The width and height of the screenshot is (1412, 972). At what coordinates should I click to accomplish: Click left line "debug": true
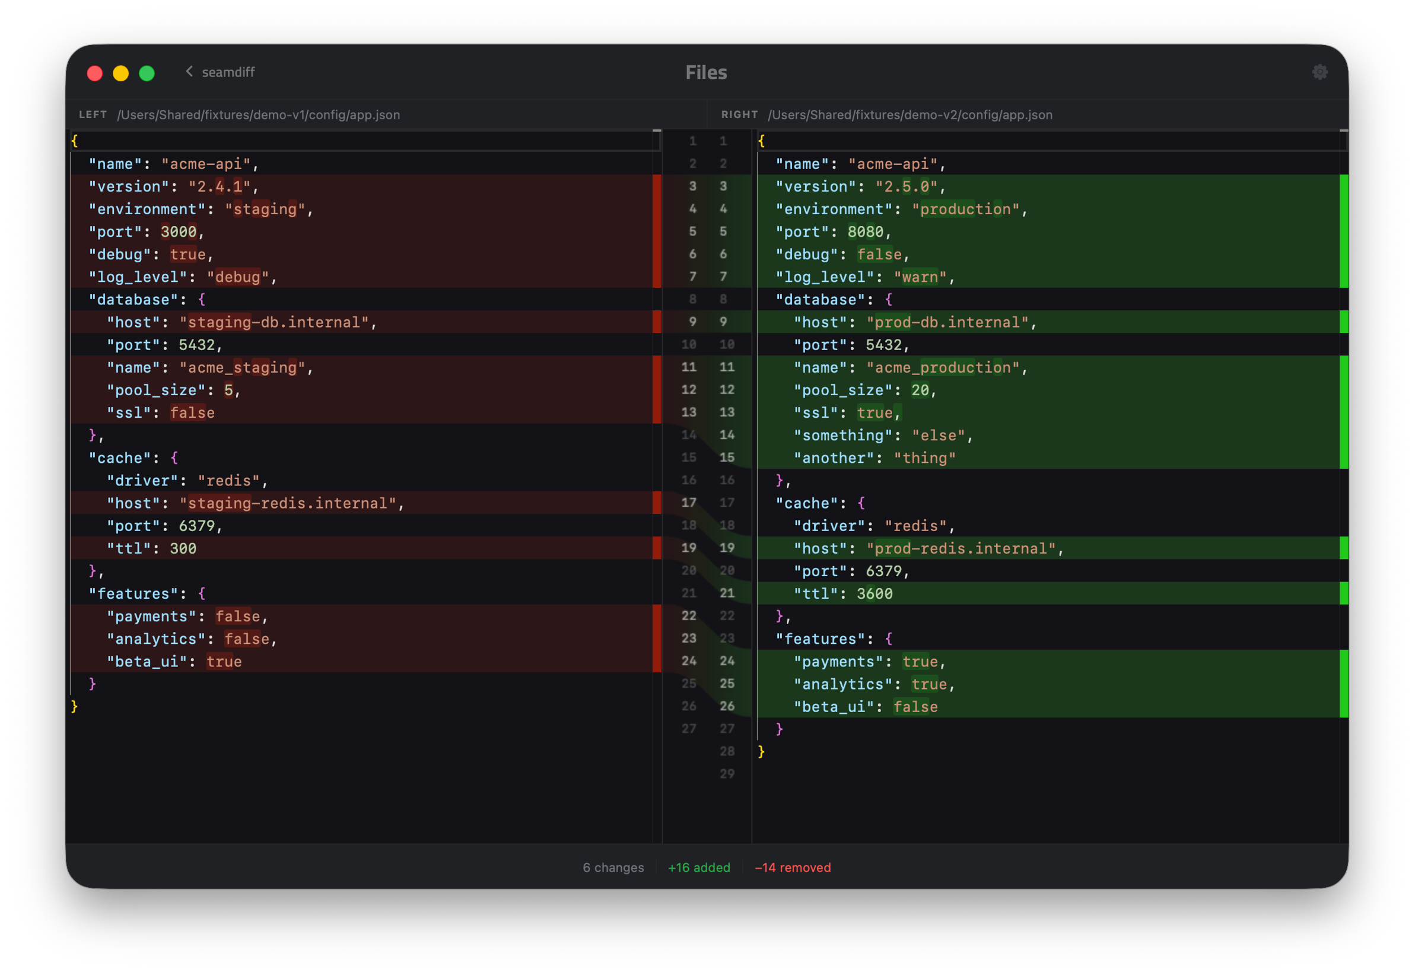coord(362,254)
